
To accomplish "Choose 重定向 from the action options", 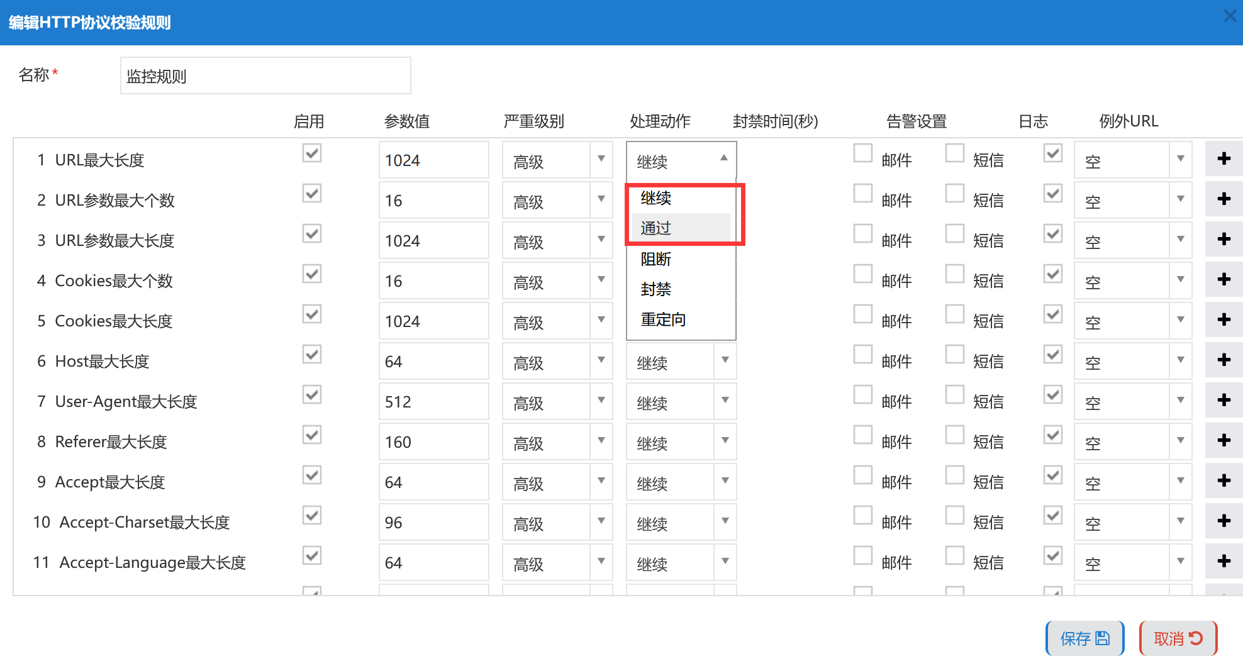I will 663,320.
